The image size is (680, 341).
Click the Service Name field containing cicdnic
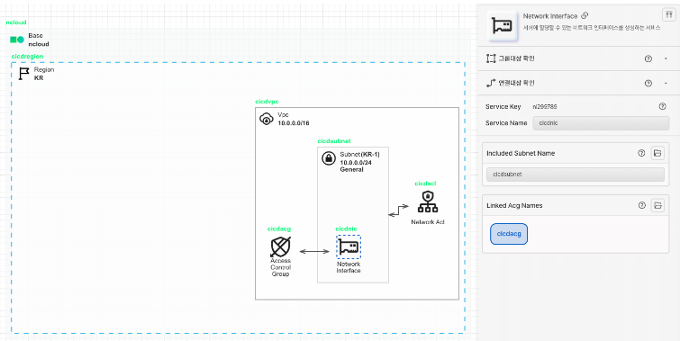tap(601, 123)
